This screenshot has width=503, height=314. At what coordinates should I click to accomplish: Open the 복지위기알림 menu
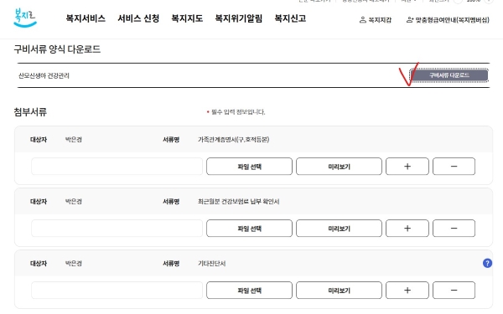point(238,18)
